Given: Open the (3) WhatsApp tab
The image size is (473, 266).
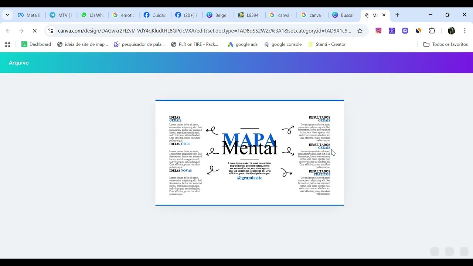Looking at the screenshot, I should pos(92,15).
